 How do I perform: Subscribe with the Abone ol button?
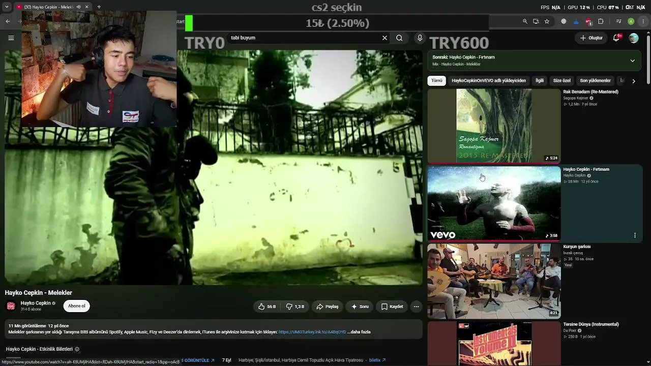coord(77,306)
